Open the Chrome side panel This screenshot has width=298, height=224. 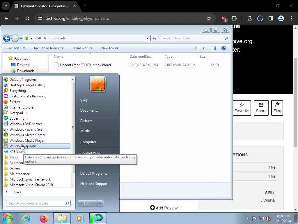[x=270, y=18]
